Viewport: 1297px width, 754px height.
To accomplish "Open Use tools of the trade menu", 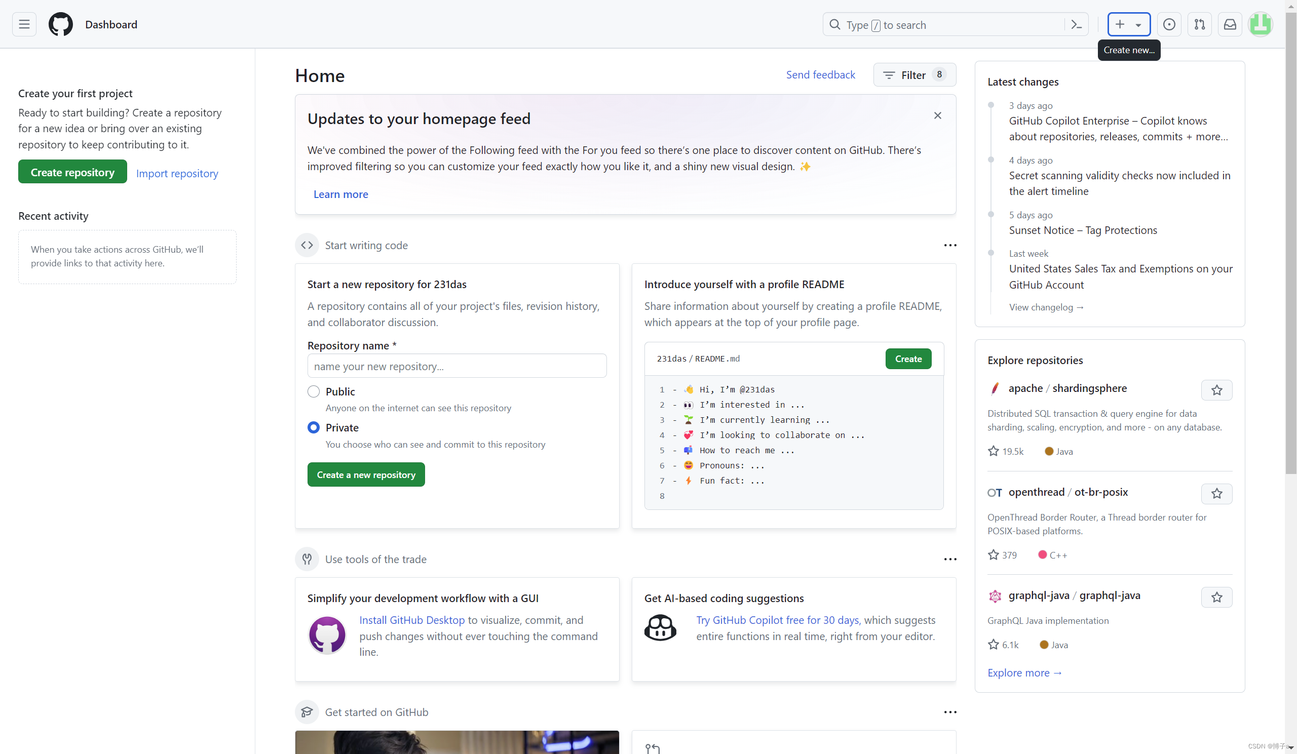I will click(x=949, y=559).
